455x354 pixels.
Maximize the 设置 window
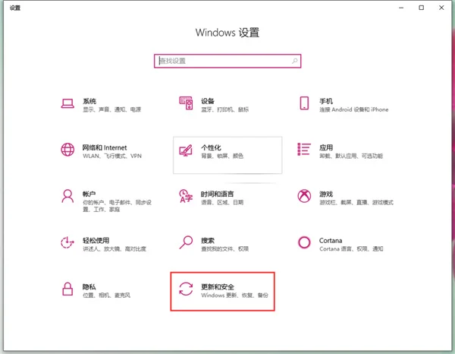pos(422,8)
